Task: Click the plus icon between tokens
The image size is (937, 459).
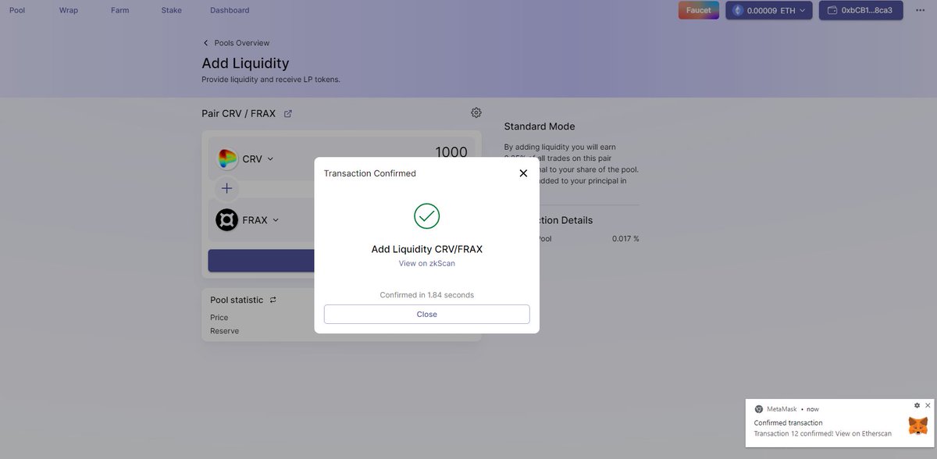Action: coord(226,188)
